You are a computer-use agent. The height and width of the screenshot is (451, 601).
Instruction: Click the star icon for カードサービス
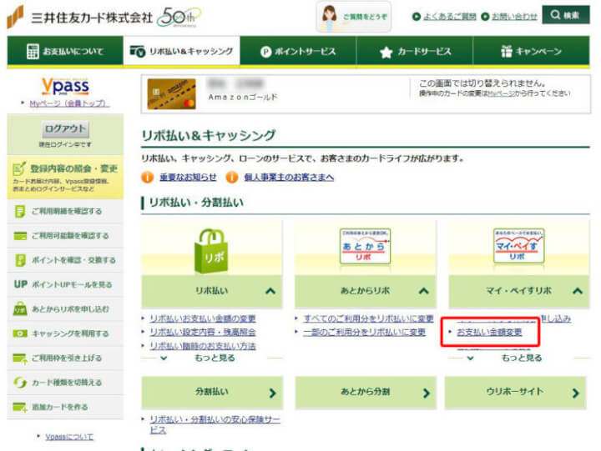pos(386,52)
